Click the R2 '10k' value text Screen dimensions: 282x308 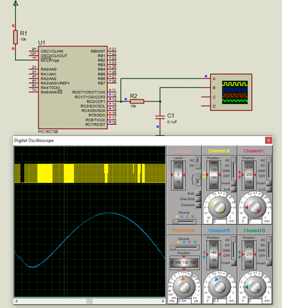[133, 106]
